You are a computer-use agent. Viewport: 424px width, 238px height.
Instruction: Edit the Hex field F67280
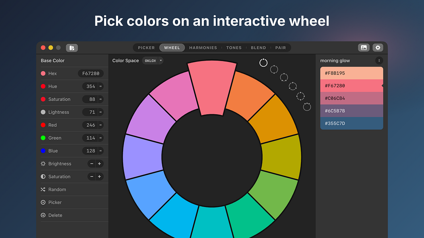[x=91, y=73]
